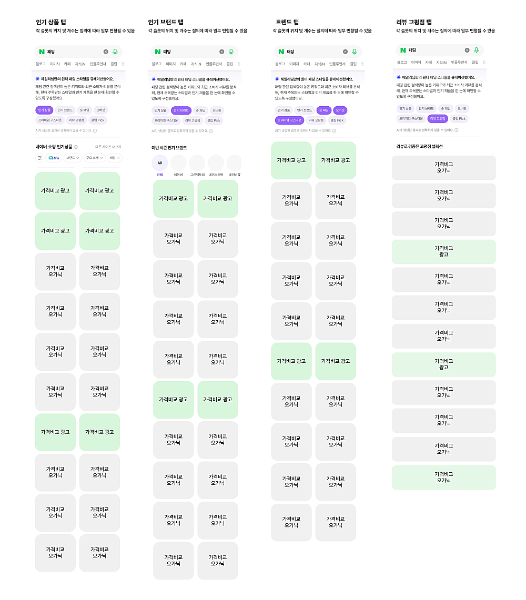Expand the 색상 filter dropdown
Screen dimensions: 526x600
[x=114, y=158]
